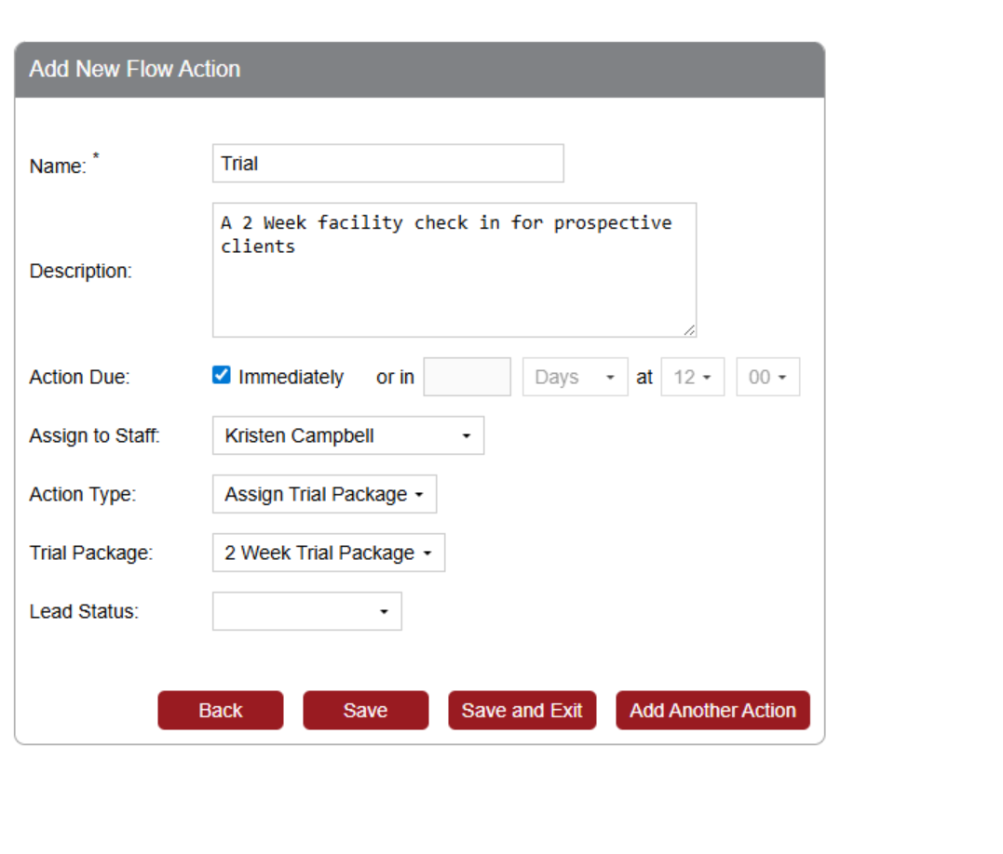Click the empty 'or in' number field
The width and height of the screenshot is (1003, 854).
tap(467, 377)
